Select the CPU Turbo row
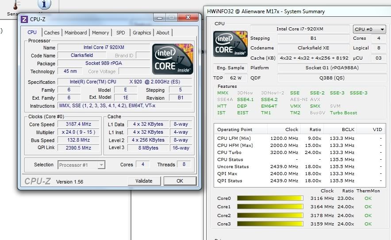391x240 pixels. (x=299, y=153)
